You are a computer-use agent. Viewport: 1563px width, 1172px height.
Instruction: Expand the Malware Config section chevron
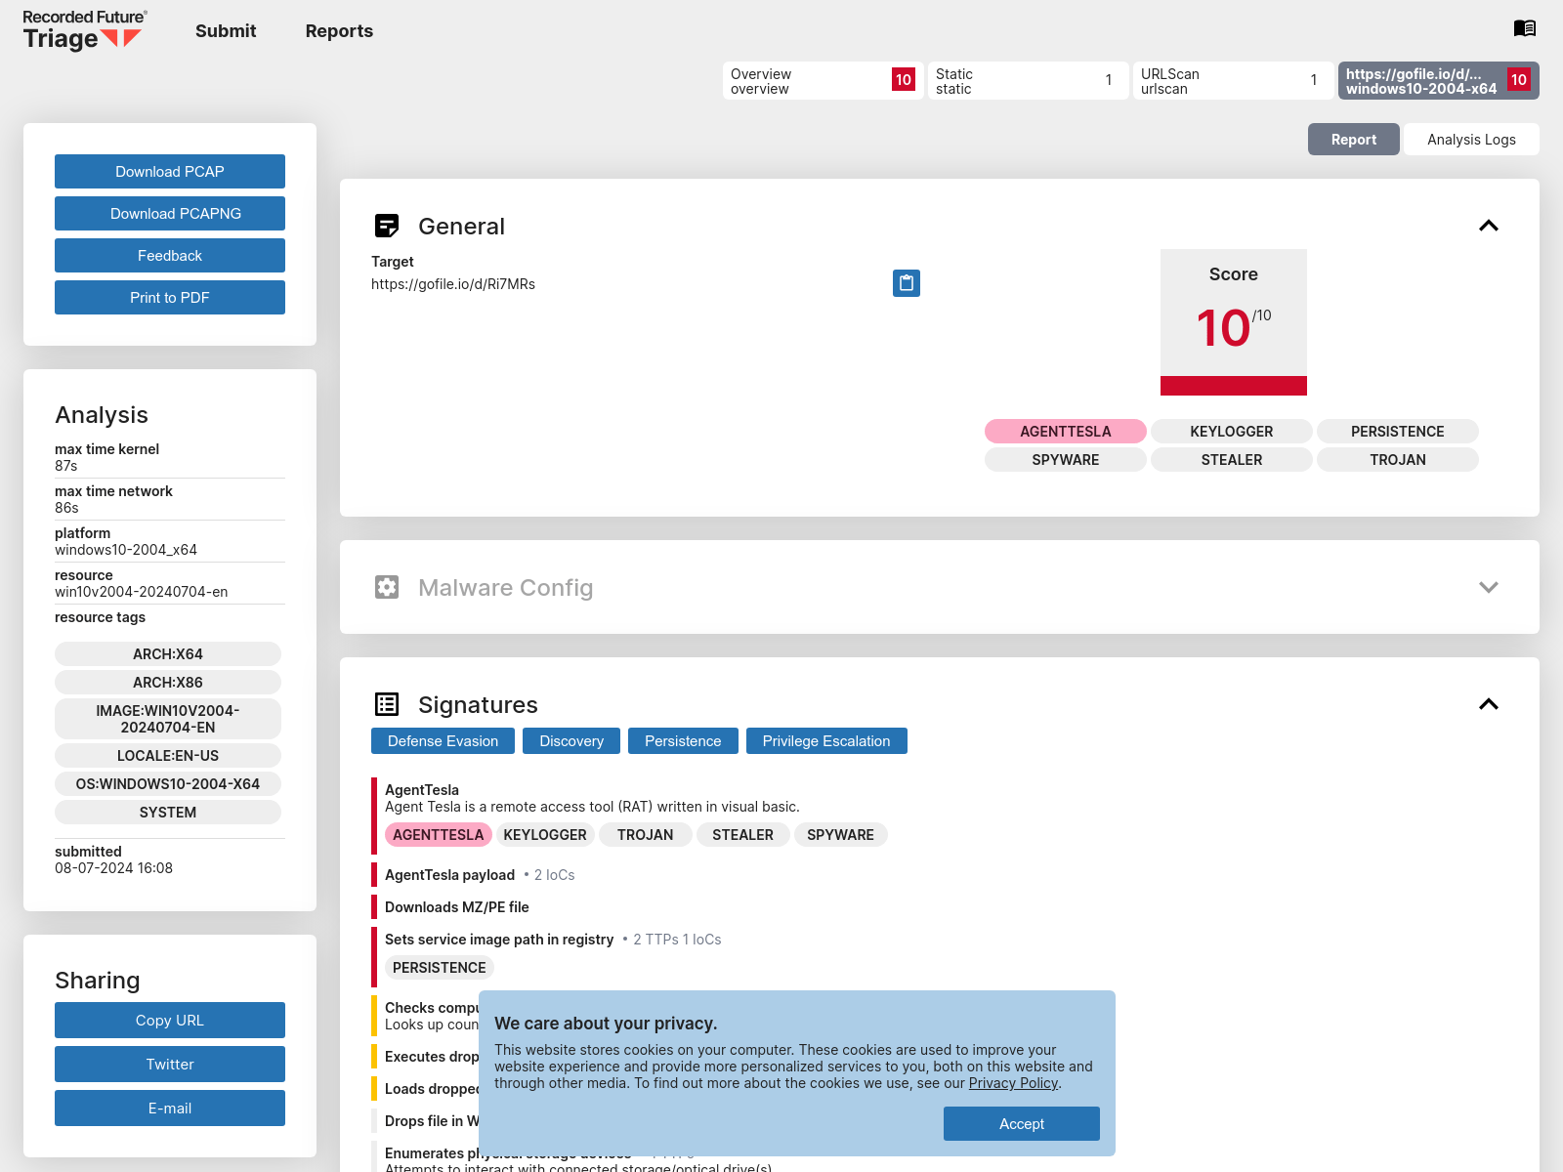tap(1489, 587)
